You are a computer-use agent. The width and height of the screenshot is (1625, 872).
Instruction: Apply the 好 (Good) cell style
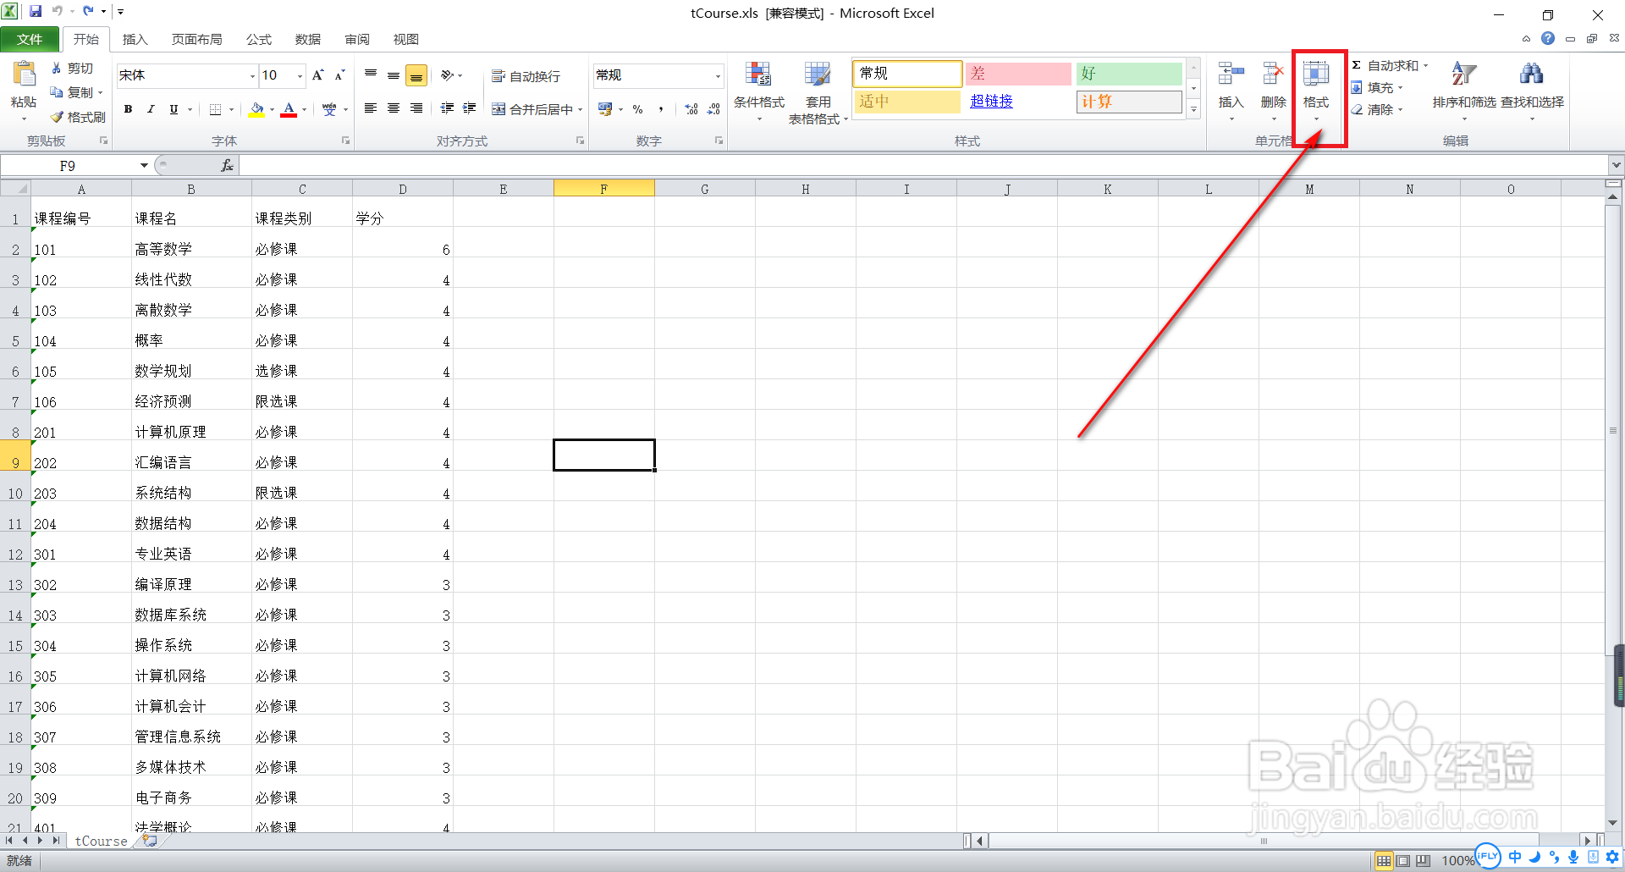(1129, 74)
